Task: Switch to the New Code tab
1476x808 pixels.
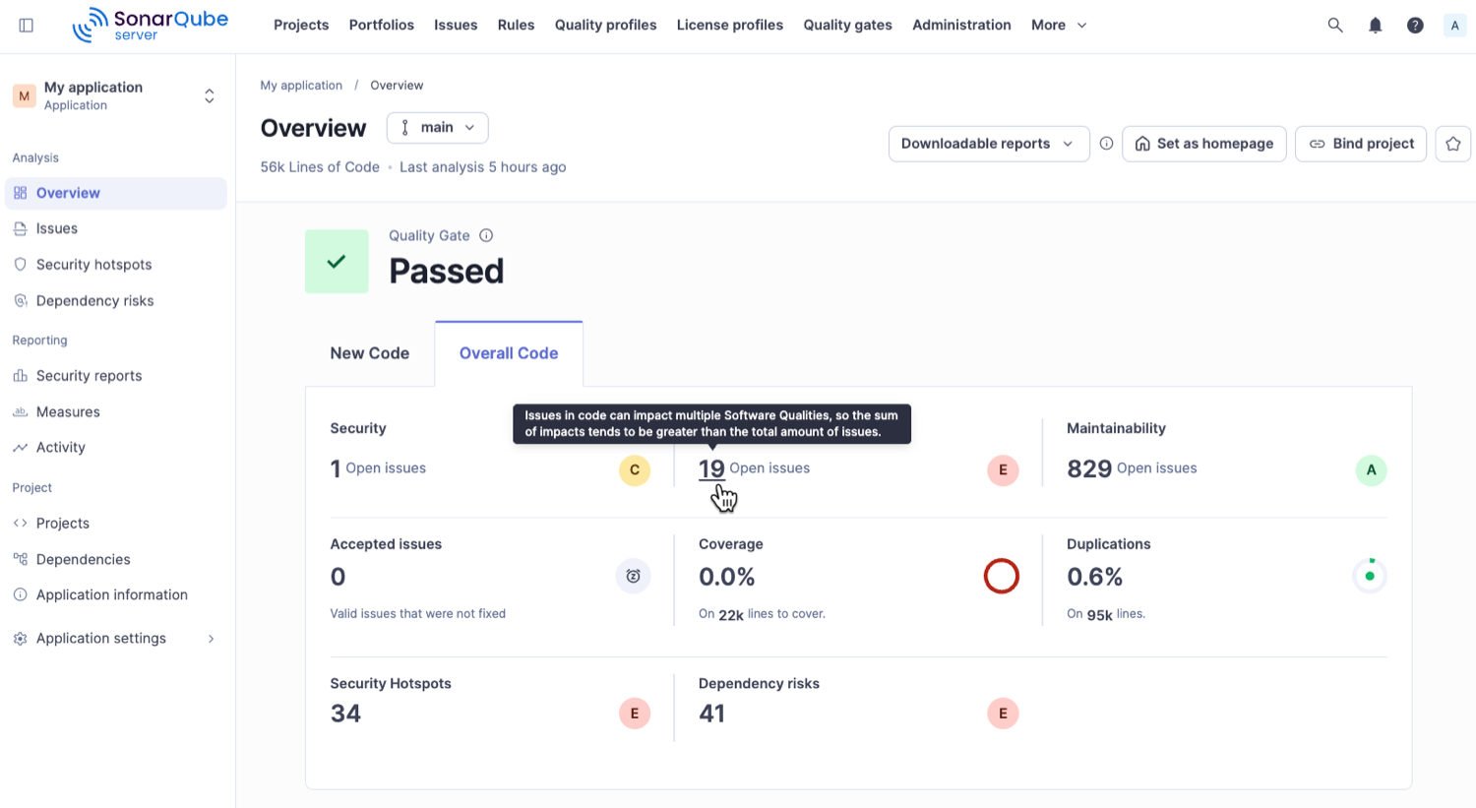Action: point(370,353)
